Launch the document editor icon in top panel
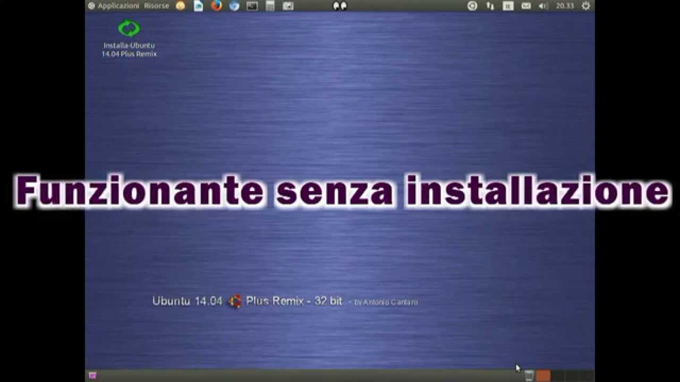Screen dimensions: 680x382 198,6
